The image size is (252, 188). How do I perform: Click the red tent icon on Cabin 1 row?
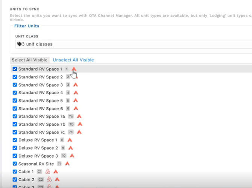point(56,172)
